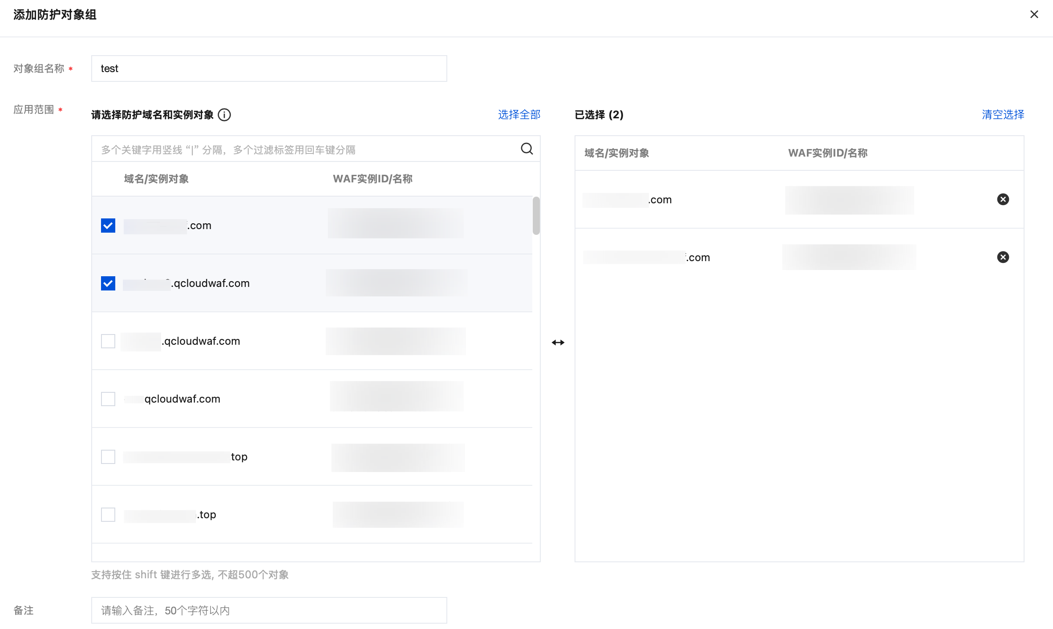Check the third row .qcloudwaf.com checkbox
This screenshot has width=1053, height=629.
tap(108, 341)
